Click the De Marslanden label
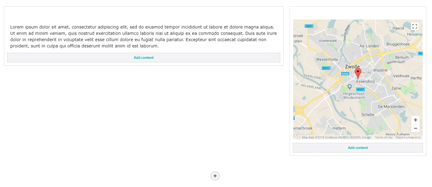 point(391,107)
